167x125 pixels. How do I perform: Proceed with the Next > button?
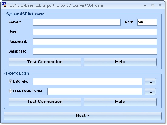[x=83, y=116]
